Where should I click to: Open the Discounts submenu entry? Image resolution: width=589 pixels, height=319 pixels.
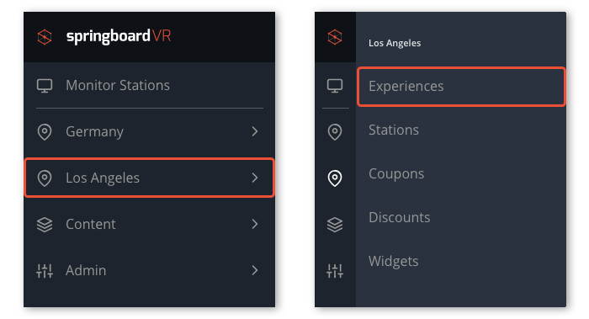coord(400,217)
